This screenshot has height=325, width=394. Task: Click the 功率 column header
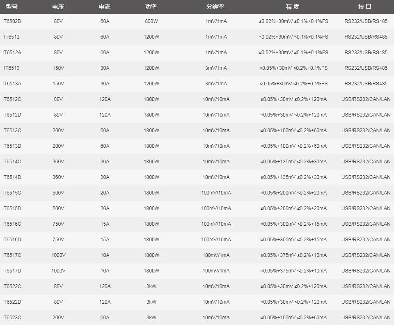click(x=151, y=7)
